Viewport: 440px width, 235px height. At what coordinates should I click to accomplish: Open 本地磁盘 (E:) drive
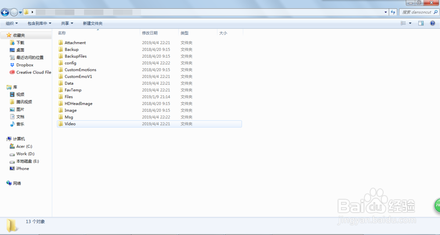[x=27, y=161]
